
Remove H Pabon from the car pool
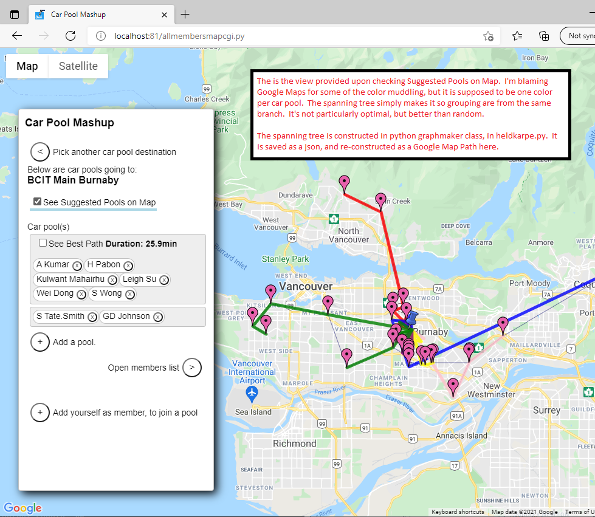[x=128, y=265]
